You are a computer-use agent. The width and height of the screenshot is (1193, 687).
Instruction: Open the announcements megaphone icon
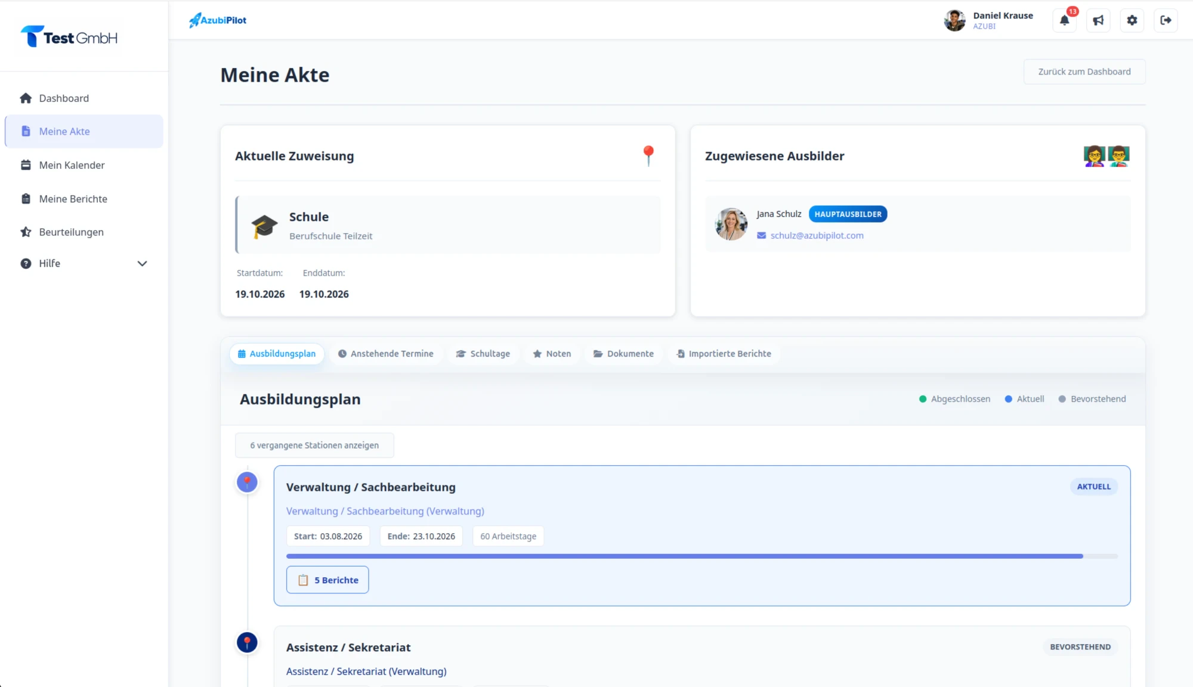[1098, 20]
